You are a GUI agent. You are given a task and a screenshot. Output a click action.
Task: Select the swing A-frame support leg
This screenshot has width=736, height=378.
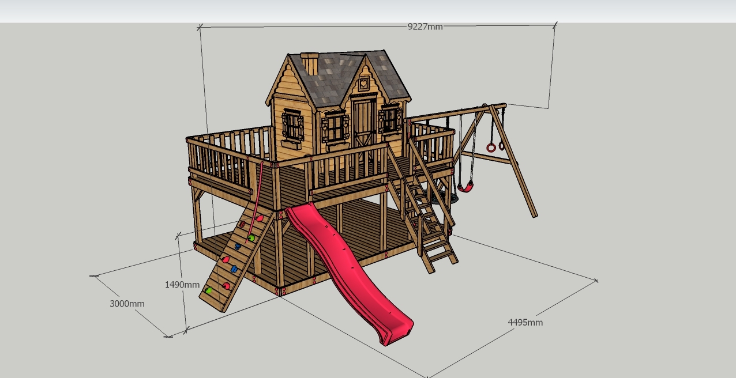coord(515,162)
